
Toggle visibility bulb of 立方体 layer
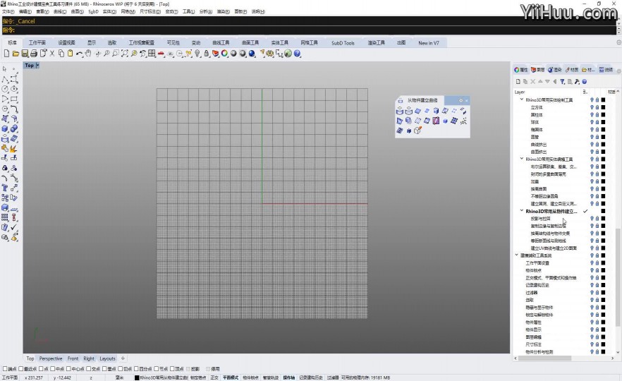[592, 107]
